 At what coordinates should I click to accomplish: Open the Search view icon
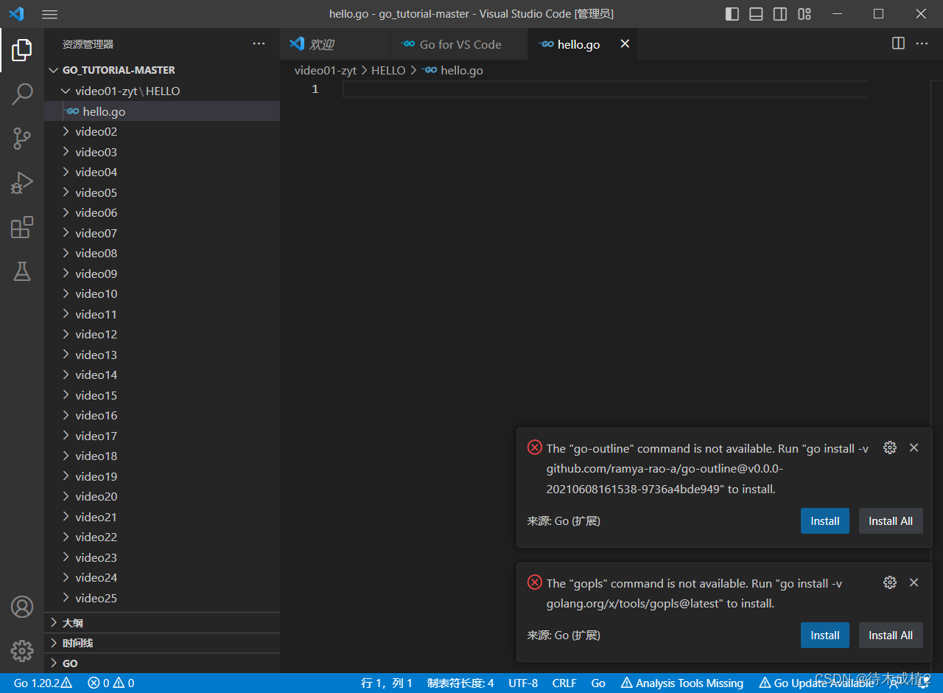pos(22,94)
